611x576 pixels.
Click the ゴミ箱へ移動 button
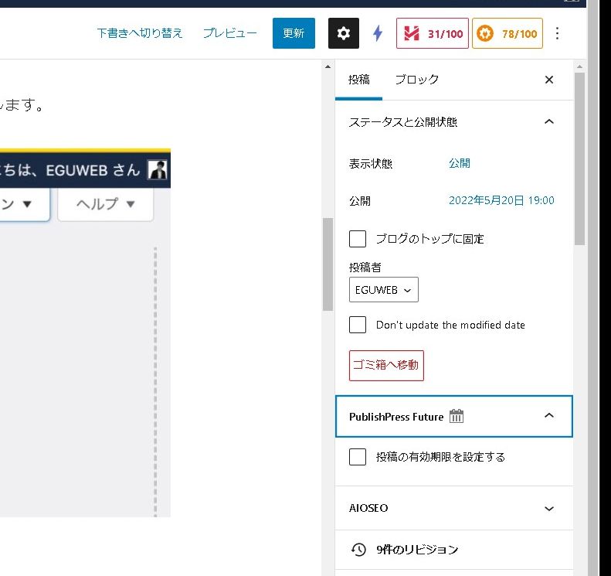click(x=386, y=366)
